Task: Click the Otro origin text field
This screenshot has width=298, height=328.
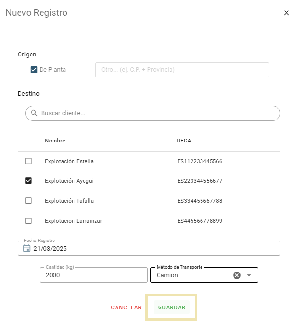Action: (x=182, y=70)
